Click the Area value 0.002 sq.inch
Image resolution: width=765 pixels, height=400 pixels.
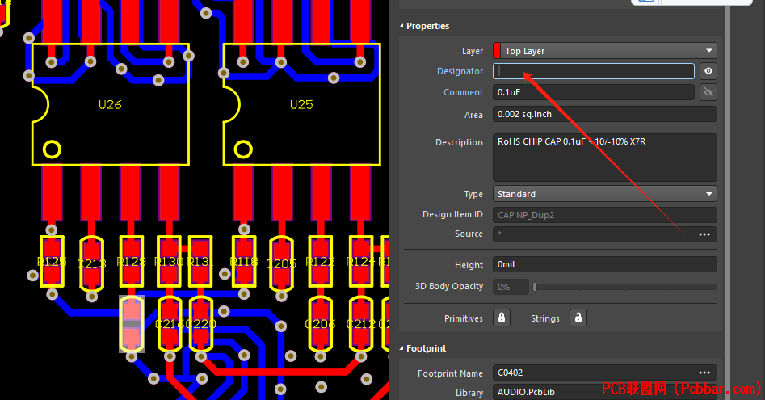coord(604,114)
